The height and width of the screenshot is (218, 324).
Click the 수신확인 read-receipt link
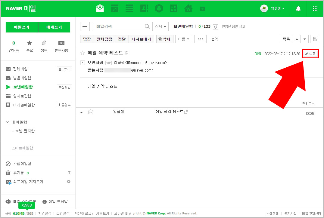64,87
